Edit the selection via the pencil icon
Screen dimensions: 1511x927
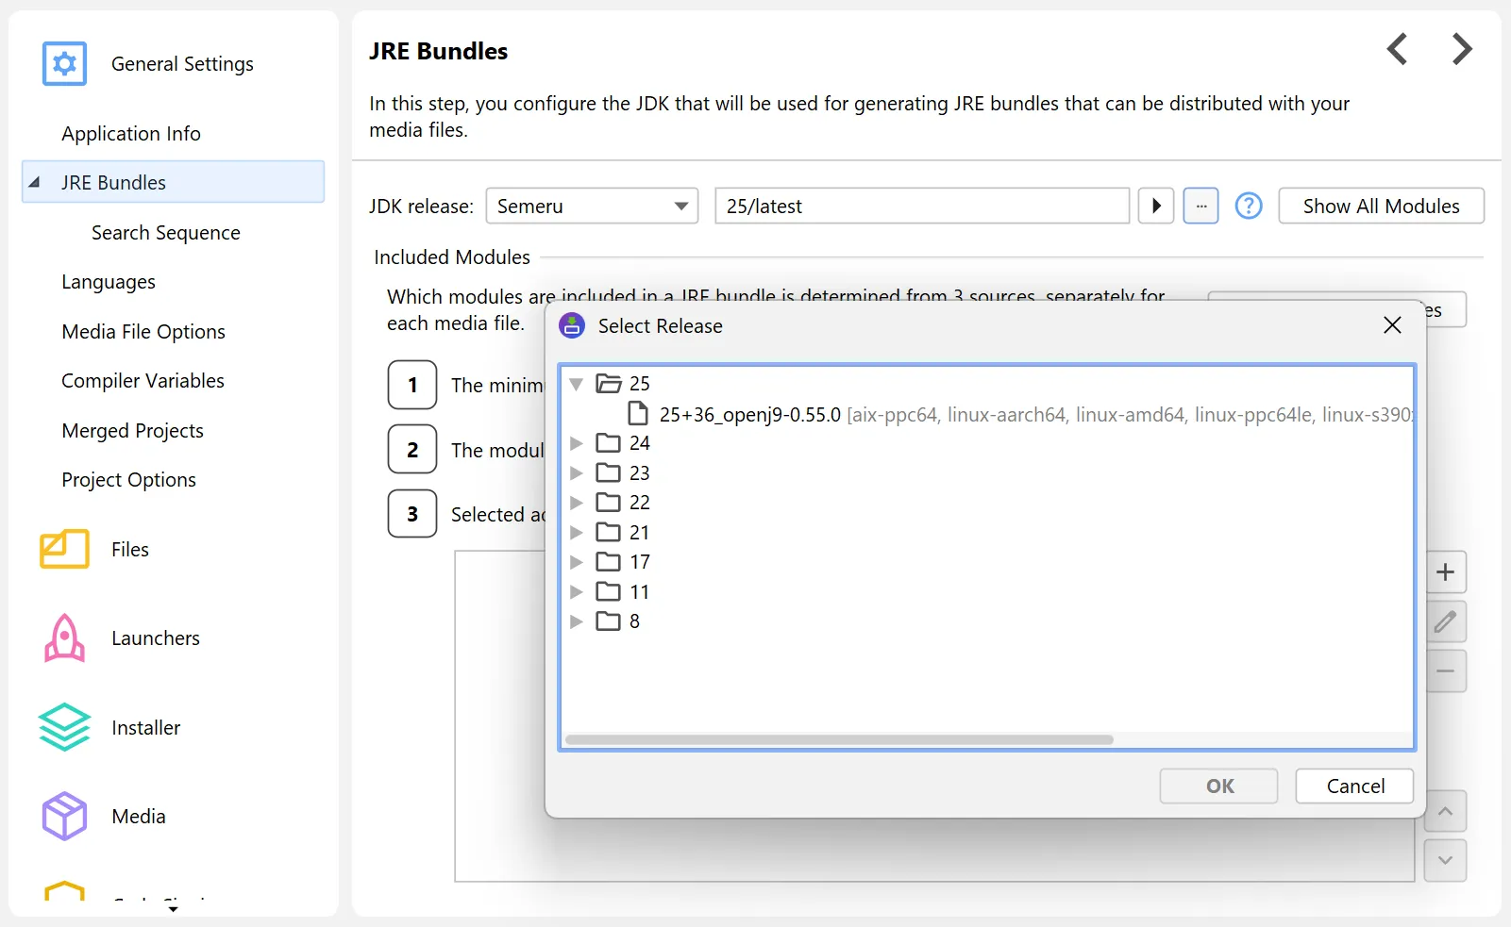pos(1445,621)
